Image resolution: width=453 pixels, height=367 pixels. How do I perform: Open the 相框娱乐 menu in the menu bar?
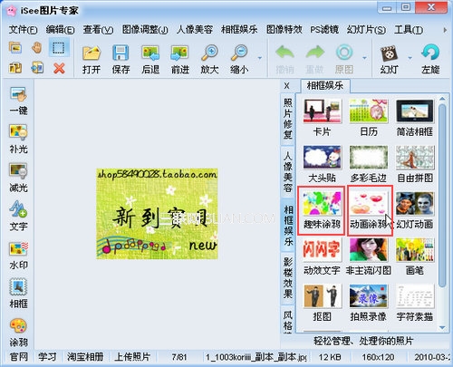coord(239,30)
